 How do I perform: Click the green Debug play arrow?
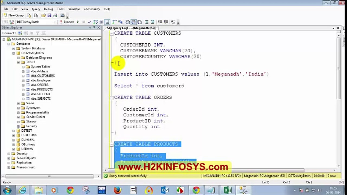pos(78,22)
